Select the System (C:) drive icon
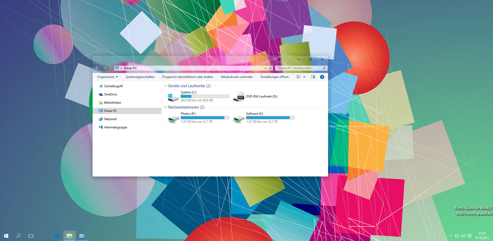Screen dimensions: 493x241 [173, 97]
